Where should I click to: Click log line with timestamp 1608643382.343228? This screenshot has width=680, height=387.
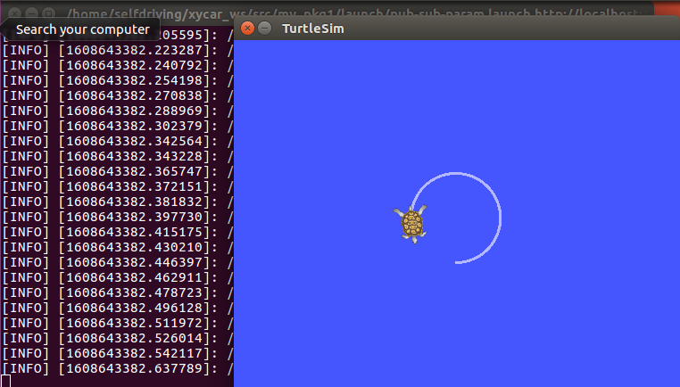click(x=118, y=156)
